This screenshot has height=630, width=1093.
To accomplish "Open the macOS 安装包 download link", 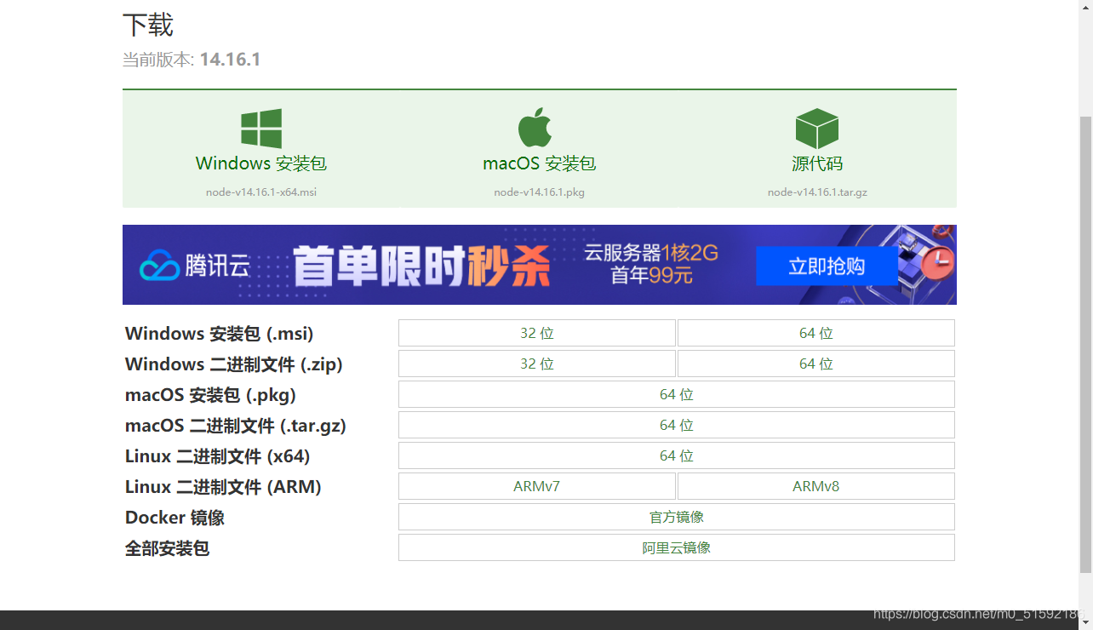I will 539,163.
